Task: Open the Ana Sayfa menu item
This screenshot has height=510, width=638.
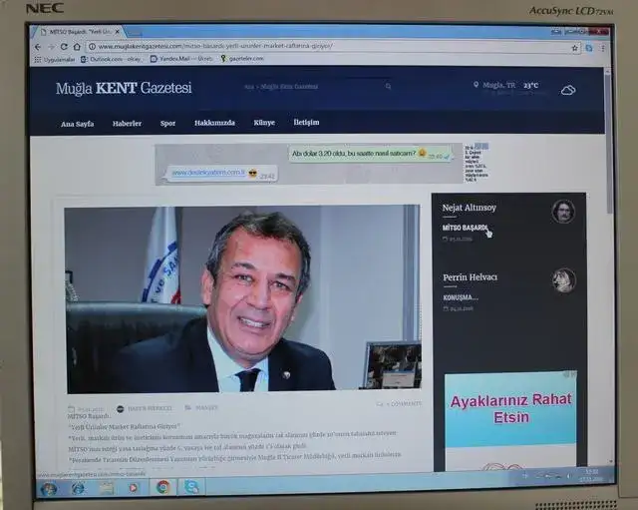Action: click(78, 124)
